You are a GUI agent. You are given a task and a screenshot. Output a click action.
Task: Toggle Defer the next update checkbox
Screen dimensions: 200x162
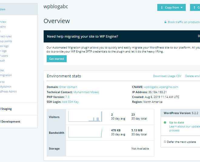[165, 142]
